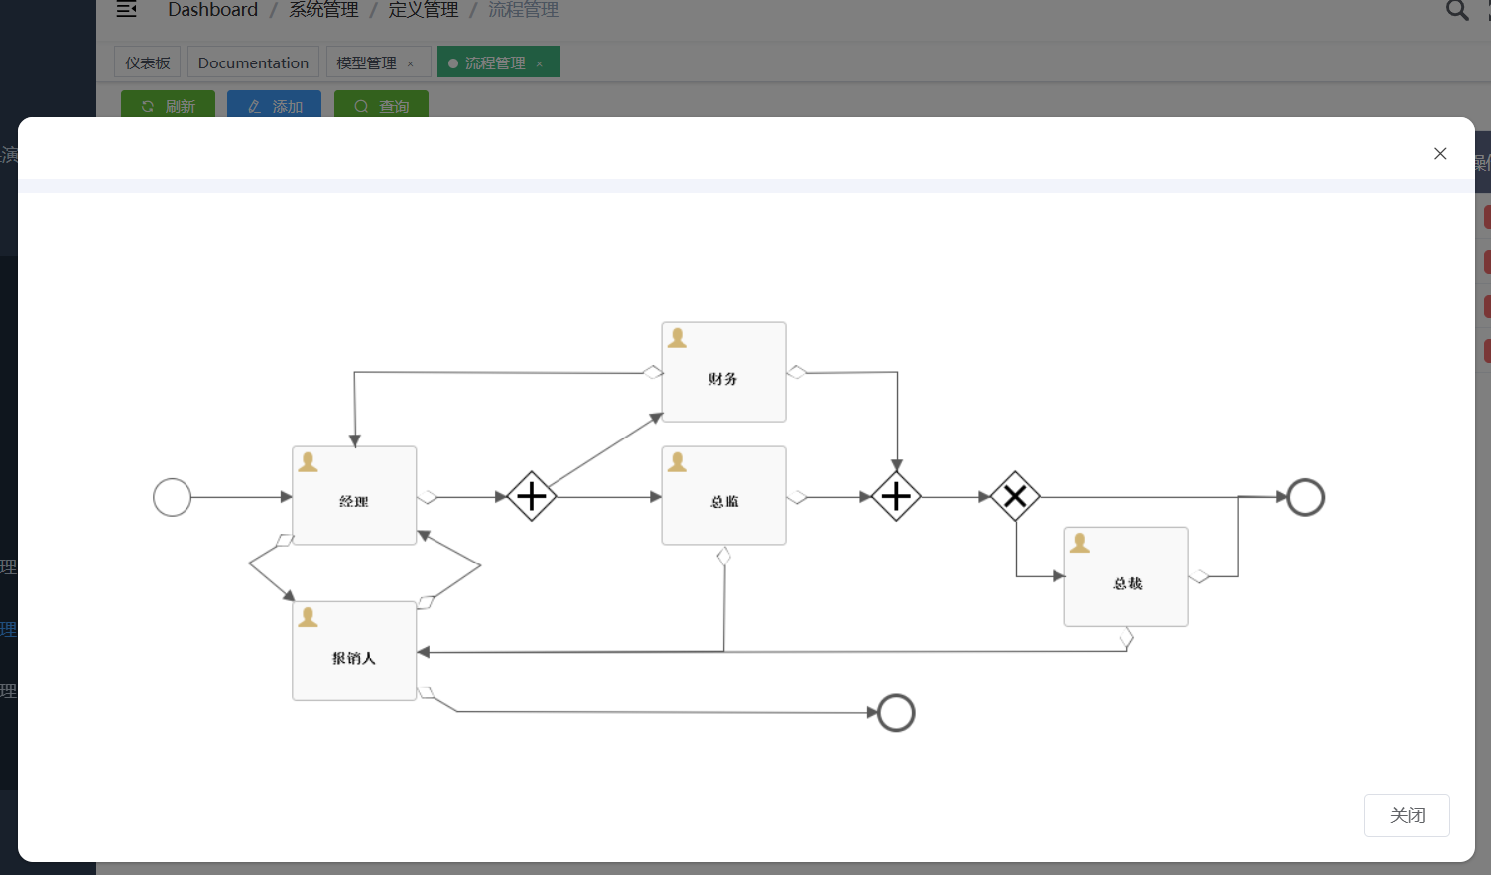The width and height of the screenshot is (1491, 875).
Task: Click the exclusive gateway with X mark
Action: [x=1015, y=496]
